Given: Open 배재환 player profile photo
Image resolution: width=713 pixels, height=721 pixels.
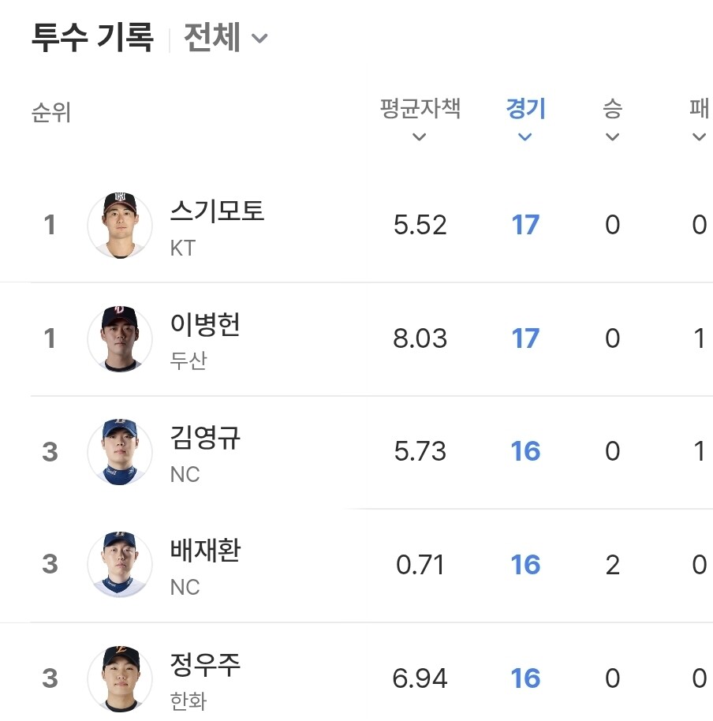Looking at the screenshot, I should point(120,565).
